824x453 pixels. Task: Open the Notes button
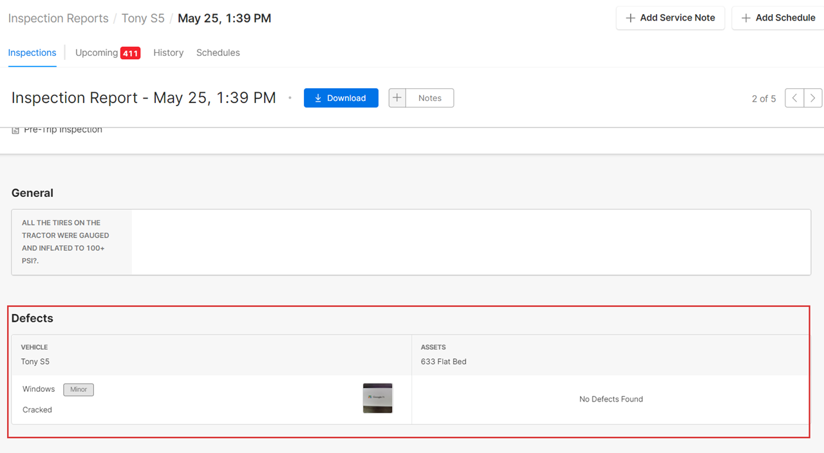429,98
